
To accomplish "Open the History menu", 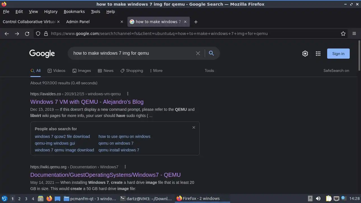I will point(51,12).
